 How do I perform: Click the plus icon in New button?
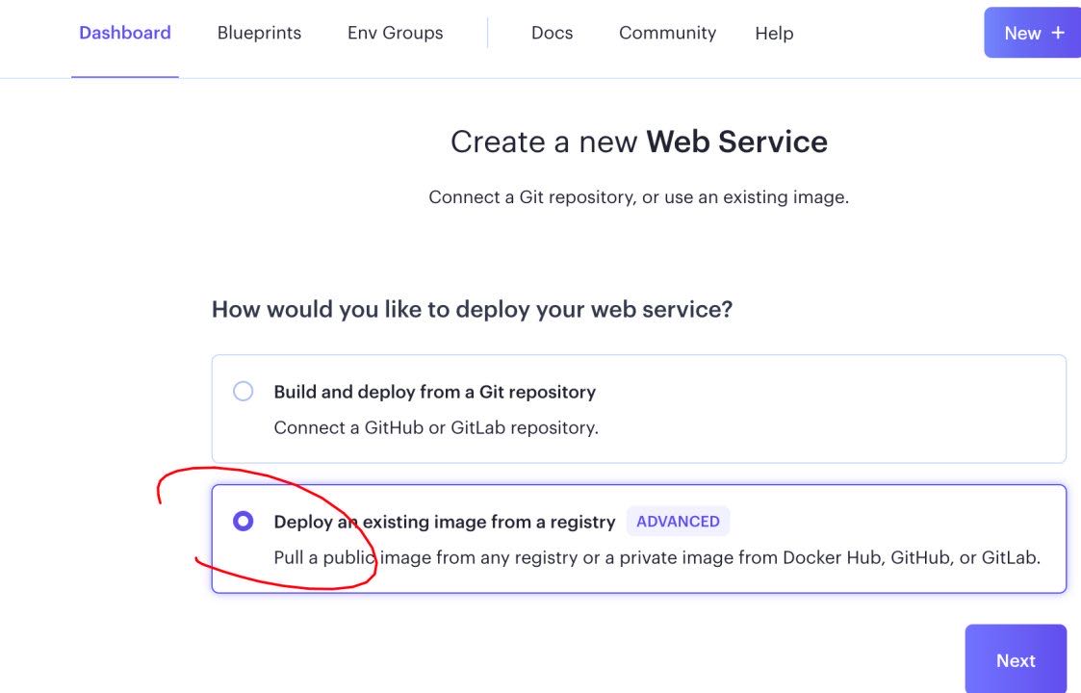(1058, 33)
